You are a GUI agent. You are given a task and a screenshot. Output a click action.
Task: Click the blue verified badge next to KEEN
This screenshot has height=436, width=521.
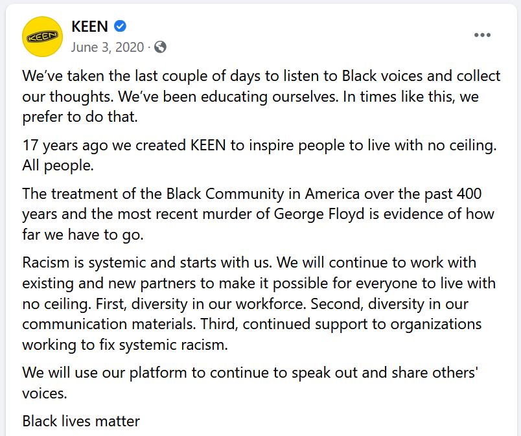tap(120, 27)
